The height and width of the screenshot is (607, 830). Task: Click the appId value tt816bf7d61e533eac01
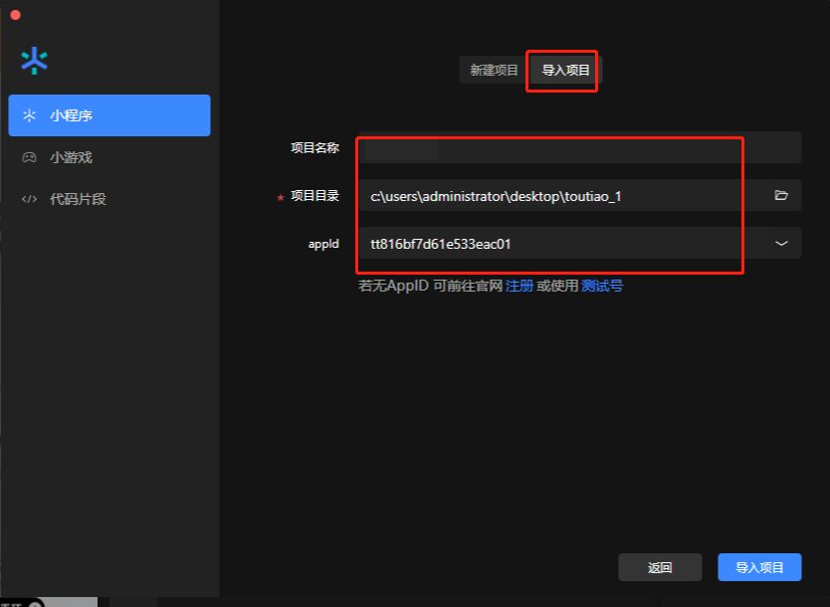(x=441, y=243)
